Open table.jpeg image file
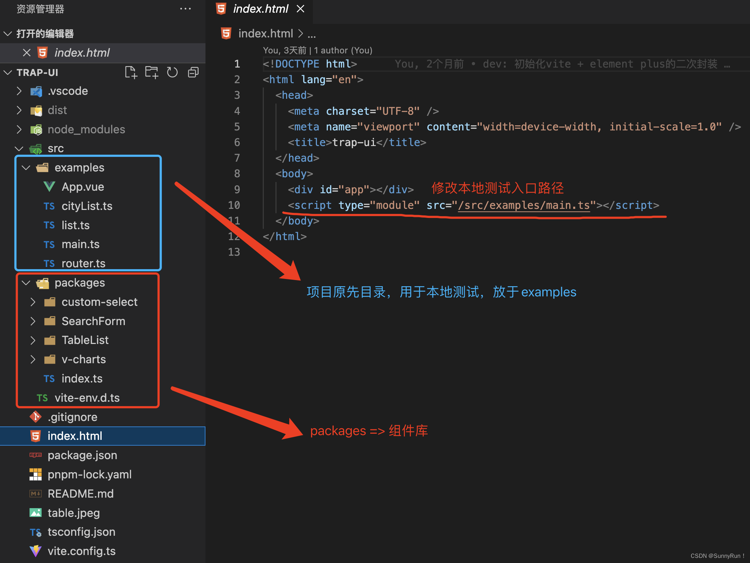Image resolution: width=750 pixels, height=563 pixels. [74, 513]
